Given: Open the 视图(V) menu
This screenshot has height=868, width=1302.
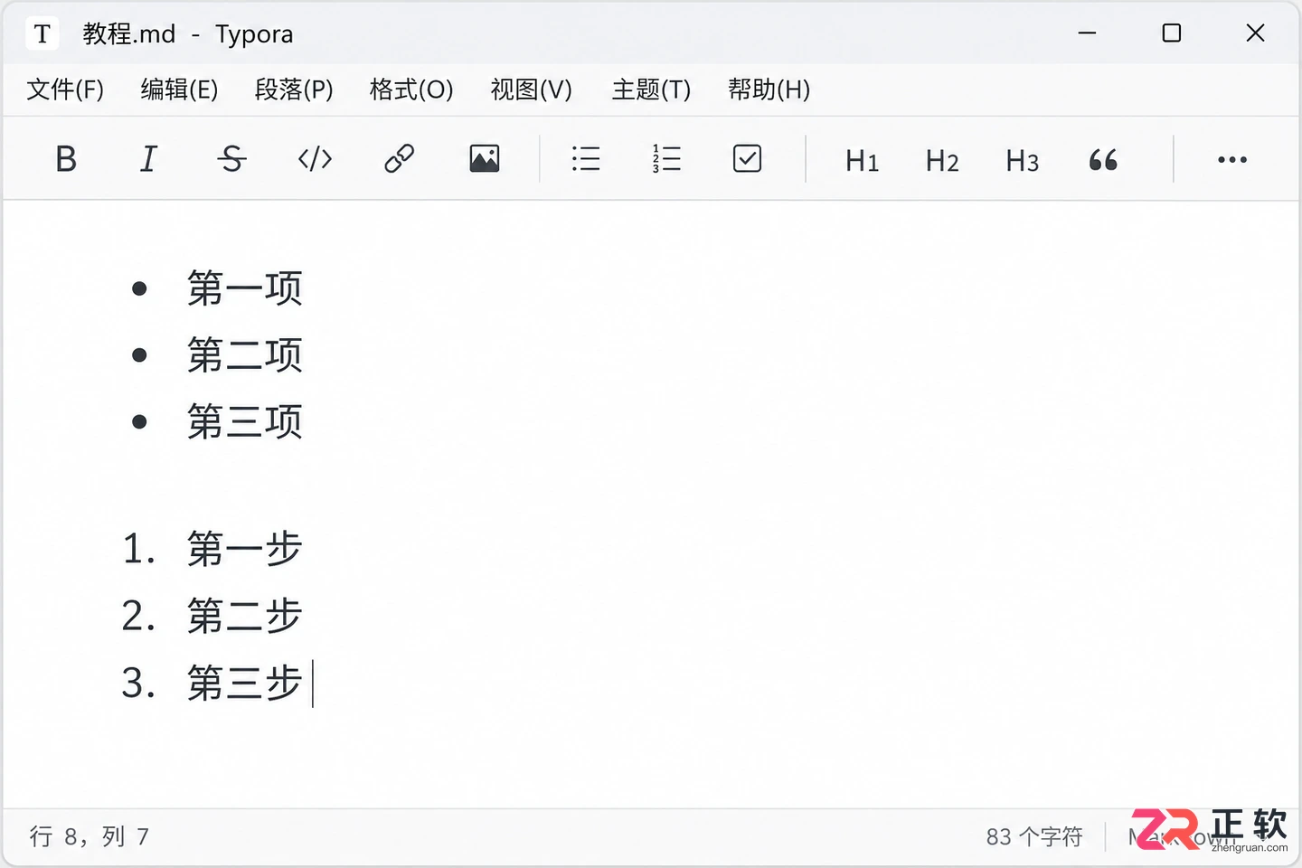Looking at the screenshot, I should pyautogui.click(x=532, y=90).
